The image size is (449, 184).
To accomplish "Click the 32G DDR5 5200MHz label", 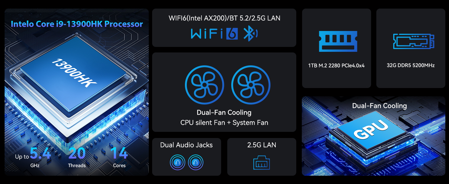I will click(x=411, y=65).
